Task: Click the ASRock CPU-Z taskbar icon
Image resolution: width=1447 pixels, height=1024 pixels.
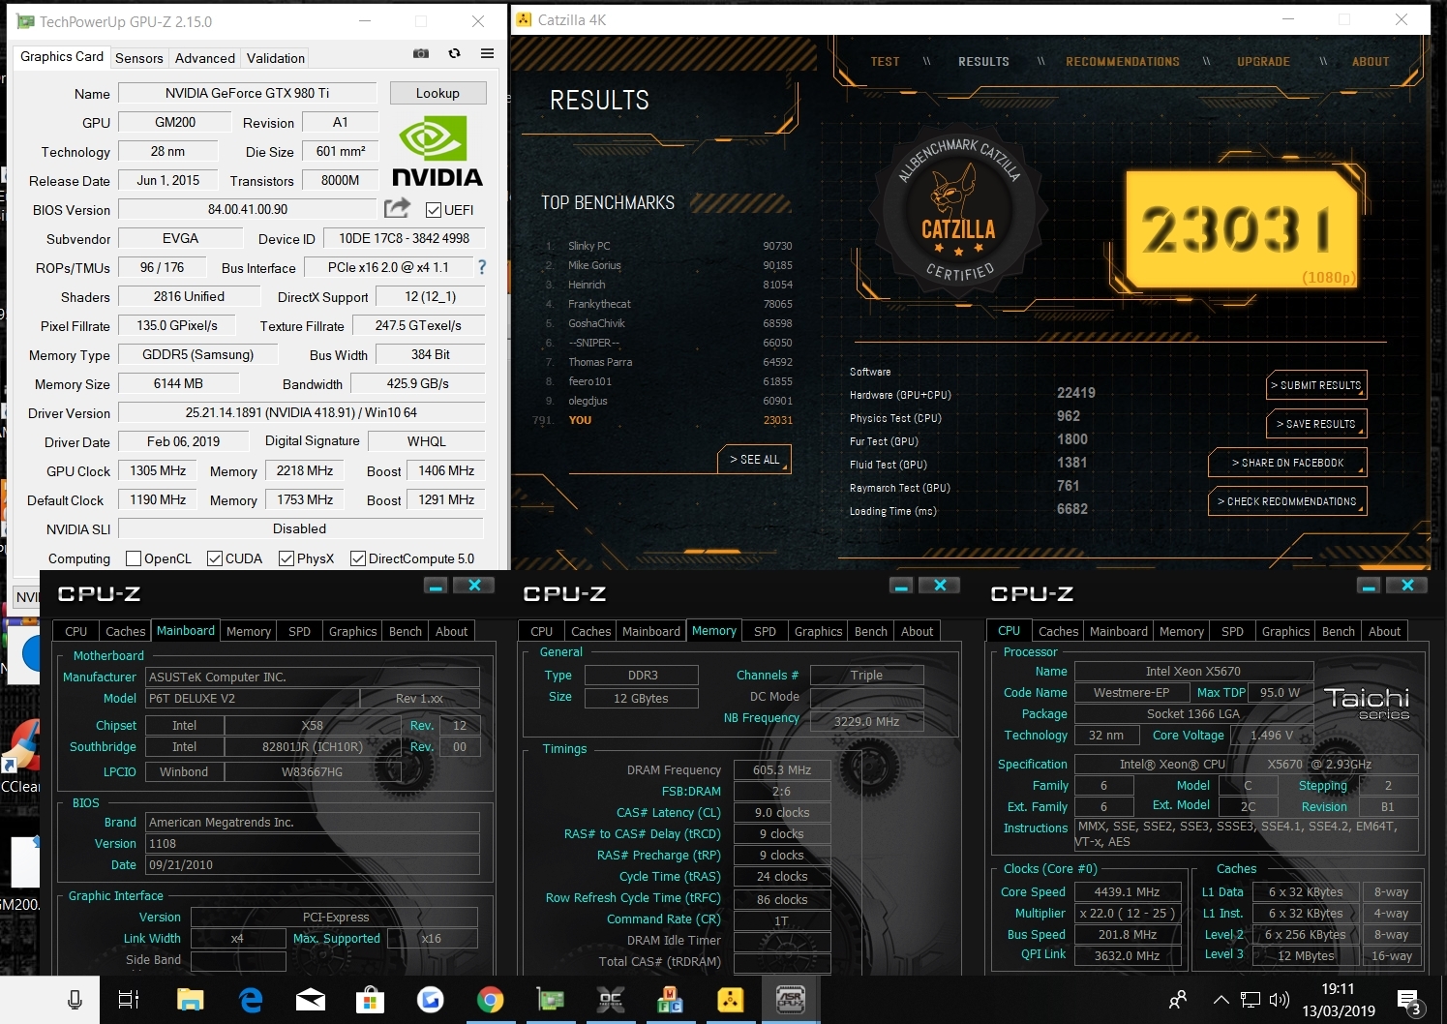Action: (791, 1000)
